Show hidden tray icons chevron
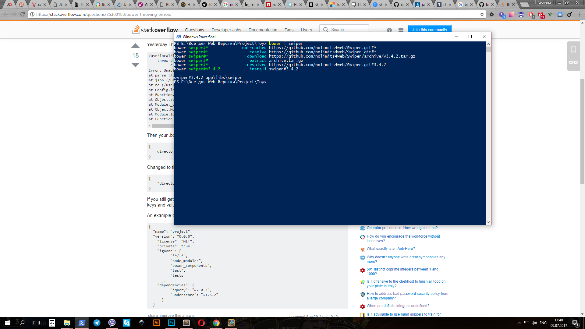Image resolution: width=585 pixels, height=329 pixels. tap(519, 323)
